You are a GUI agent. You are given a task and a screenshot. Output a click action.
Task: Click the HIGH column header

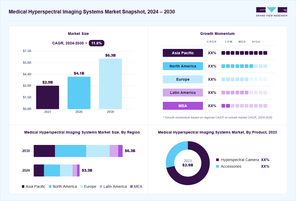pyautogui.click(x=256, y=42)
